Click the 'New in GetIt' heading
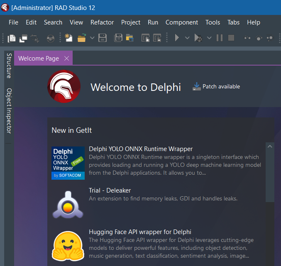The height and width of the screenshot is (266, 281). (x=72, y=130)
